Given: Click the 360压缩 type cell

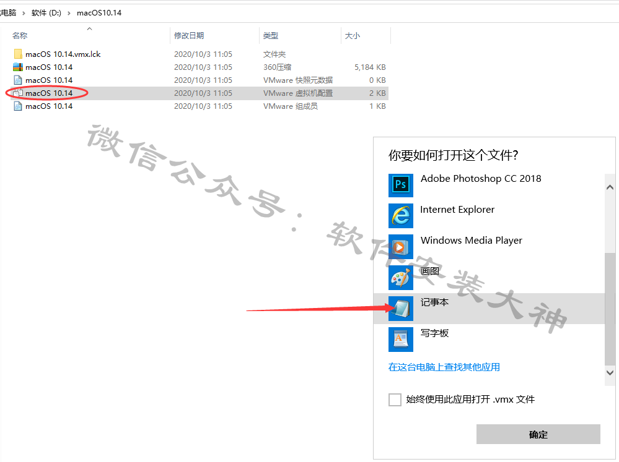Looking at the screenshot, I should [277, 67].
